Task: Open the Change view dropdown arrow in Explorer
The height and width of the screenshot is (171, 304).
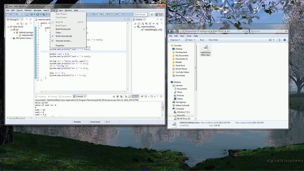Action: [274, 40]
